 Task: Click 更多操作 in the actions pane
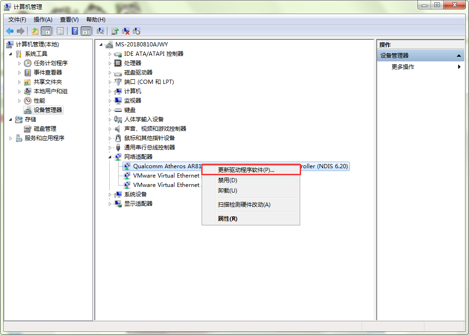click(x=403, y=67)
